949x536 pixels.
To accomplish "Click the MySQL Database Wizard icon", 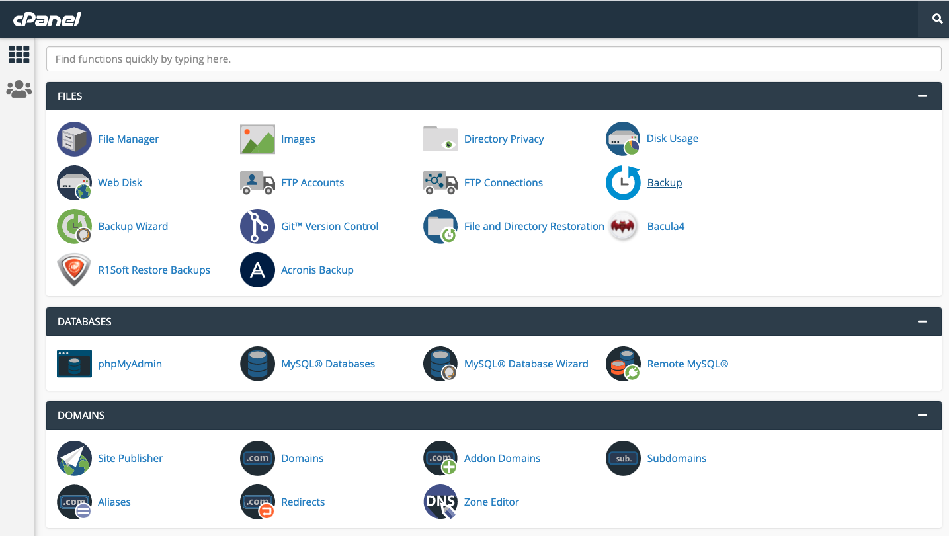I will click(440, 364).
